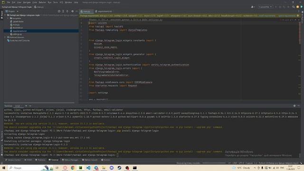Open the Current File run configuration dropdown
This screenshot has height=171, width=304.
click(265, 7)
